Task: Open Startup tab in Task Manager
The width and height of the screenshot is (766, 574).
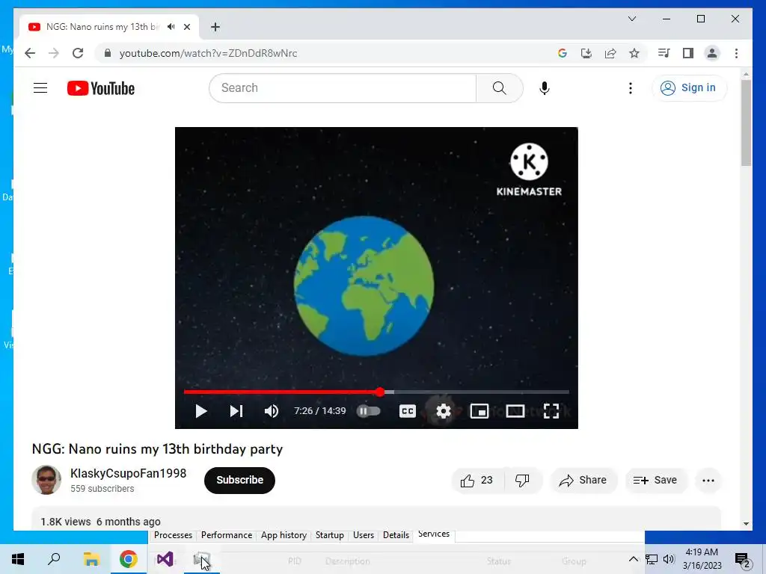Action: click(x=330, y=535)
